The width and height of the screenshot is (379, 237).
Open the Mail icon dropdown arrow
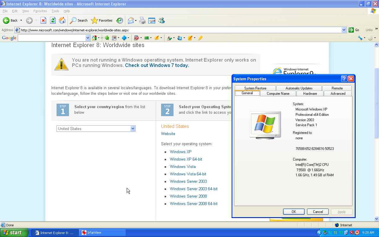136,20
